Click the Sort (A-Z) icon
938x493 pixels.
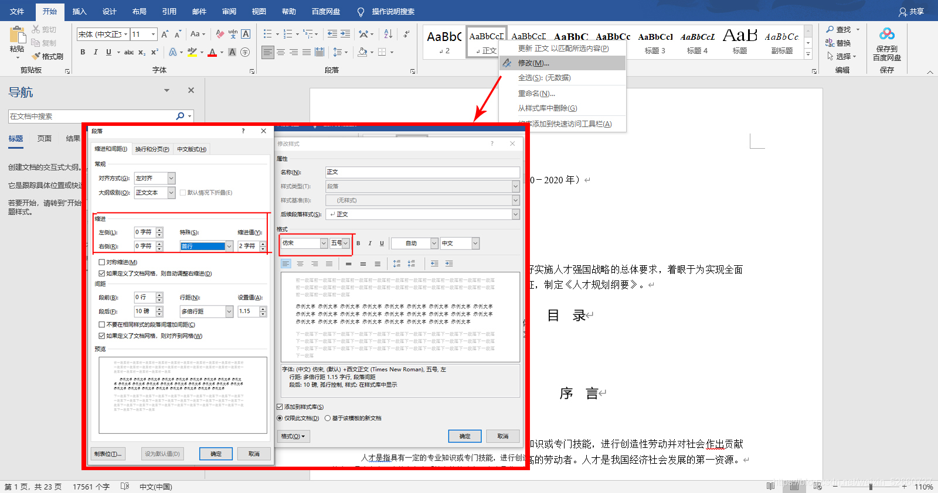point(389,34)
